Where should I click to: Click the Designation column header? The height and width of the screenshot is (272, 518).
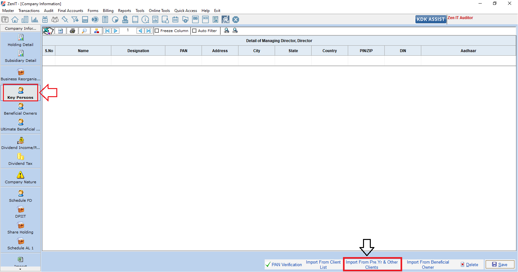[138, 51]
